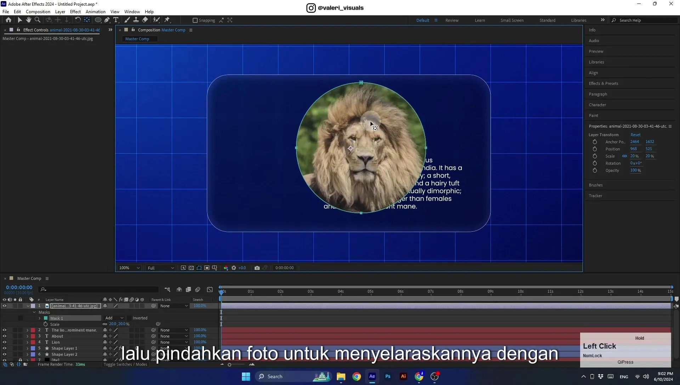Select the Brush tool
The image size is (680, 385).
click(127, 20)
